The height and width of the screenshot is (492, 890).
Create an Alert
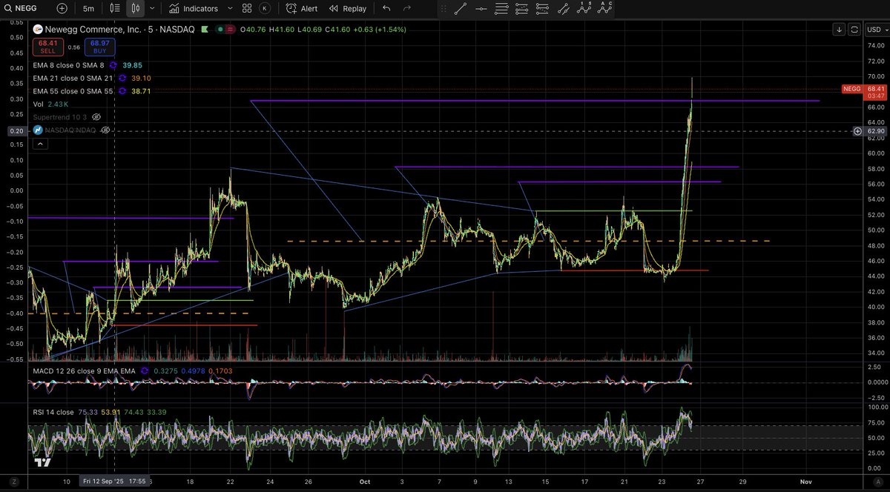[x=302, y=9]
